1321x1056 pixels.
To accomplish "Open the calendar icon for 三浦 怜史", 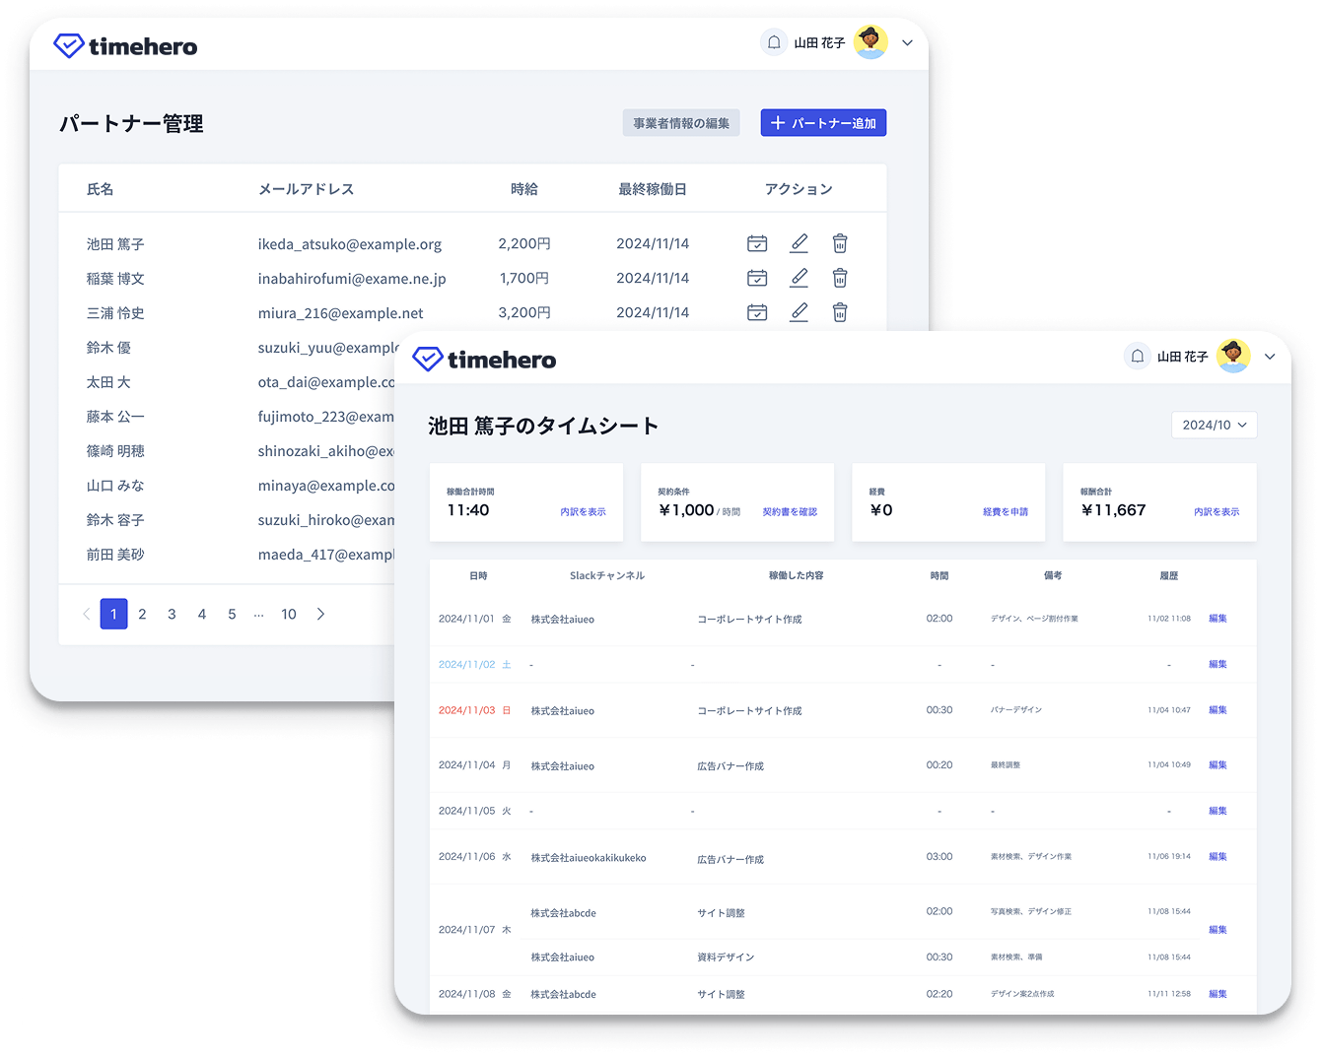I will [757, 312].
